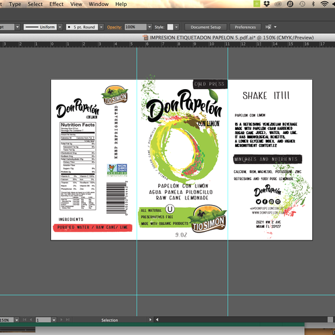335x335 pixels.
Task: Click the graphic Style swatch
Action: pos(170,27)
